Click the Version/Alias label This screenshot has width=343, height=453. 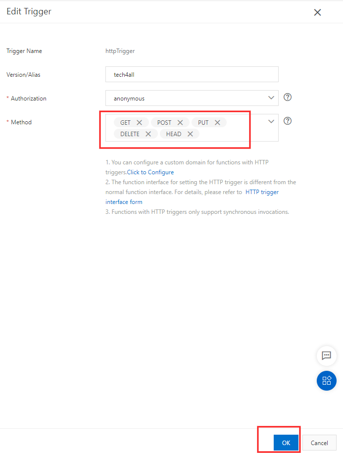coord(23,75)
